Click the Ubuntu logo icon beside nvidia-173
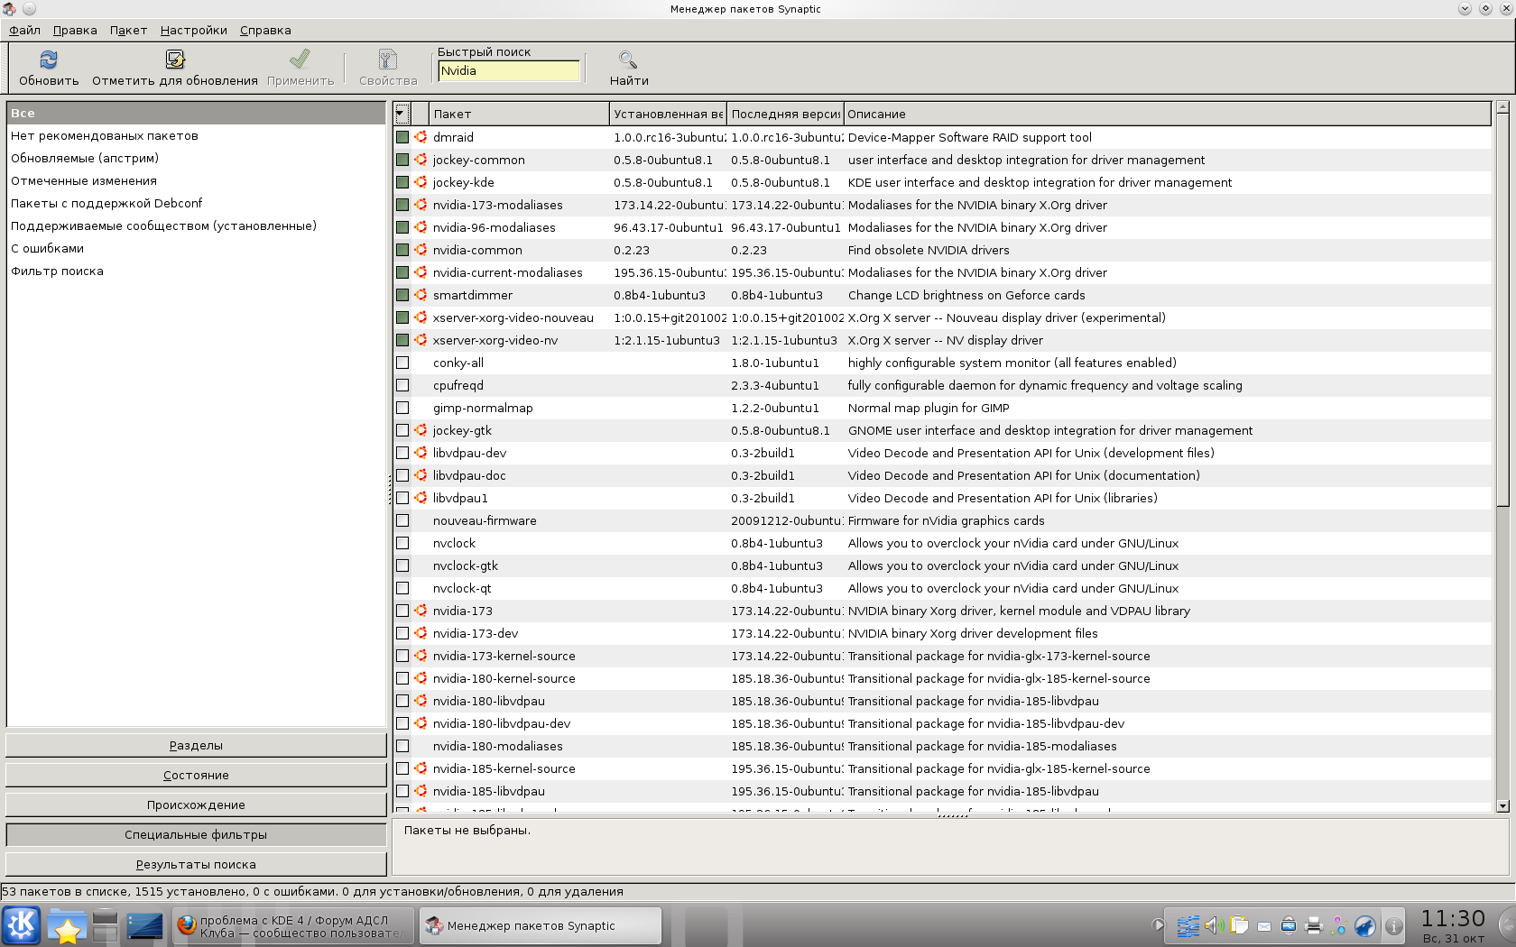Viewport: 1516px width, 947px height. pyautogui.click(x=421, y=611)
